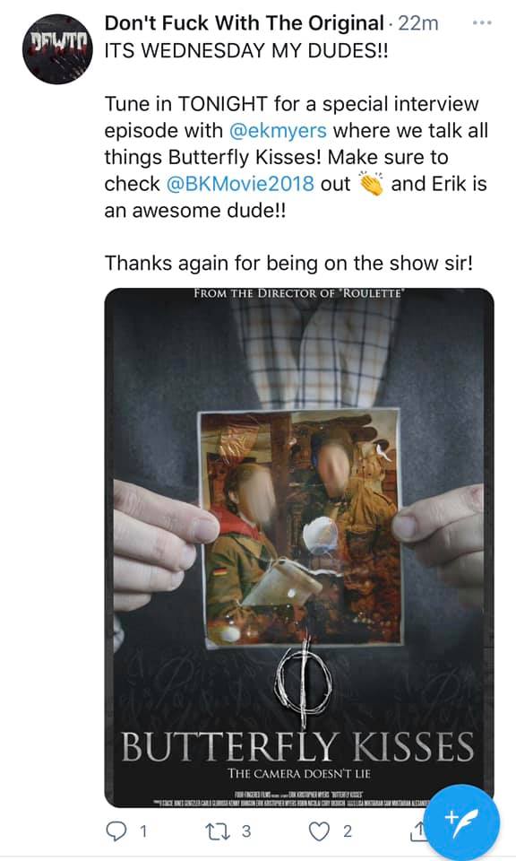Tap the reply speech bubble icon
The width and height of the screenshot is (516, 861).
coord(116,831)
